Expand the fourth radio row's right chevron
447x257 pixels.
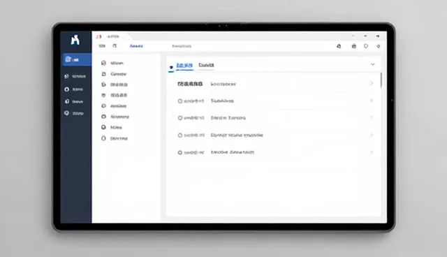(371, 152)
